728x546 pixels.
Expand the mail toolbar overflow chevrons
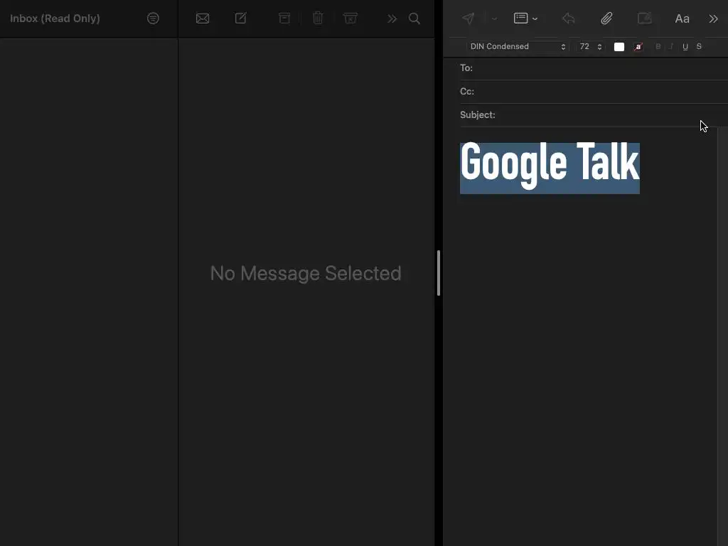392,18
